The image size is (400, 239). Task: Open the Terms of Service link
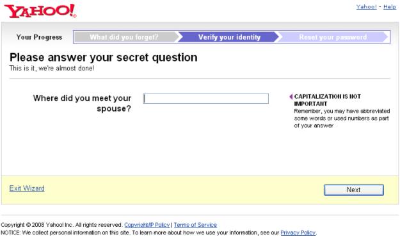[x=195, y=225]
